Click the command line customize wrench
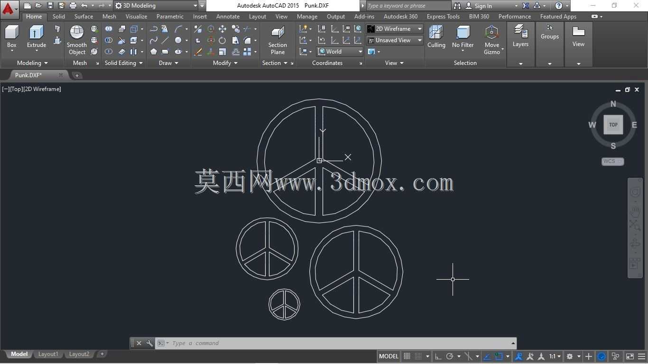 click(149, 343)
